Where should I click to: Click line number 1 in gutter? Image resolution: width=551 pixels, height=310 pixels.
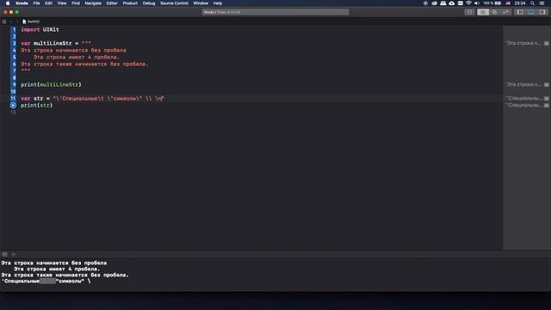pyautogui.click(x=14, y=29)
